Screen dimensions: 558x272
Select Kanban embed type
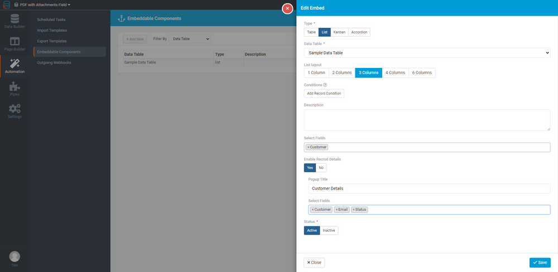pyautogui.click(x=339, y=32)
